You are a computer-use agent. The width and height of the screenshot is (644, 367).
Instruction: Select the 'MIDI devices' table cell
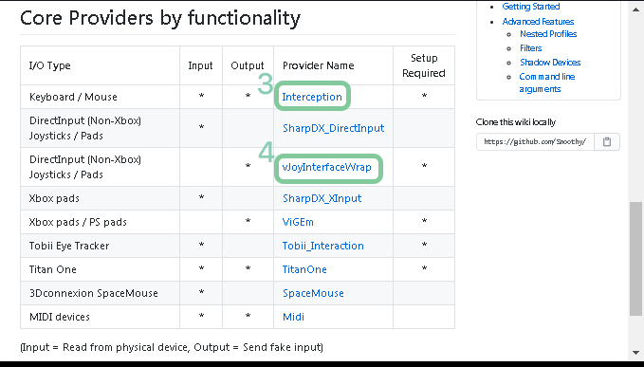(x=100, y=317)
